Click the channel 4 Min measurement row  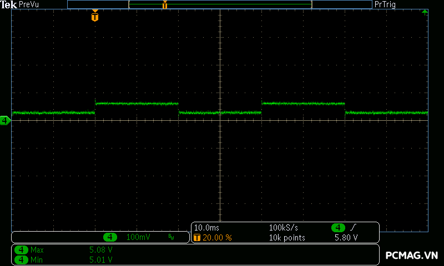[67, 259]
